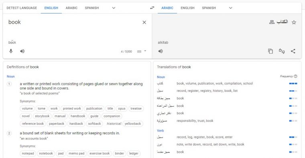Open Frequency help question mark icon

[295, 76]
